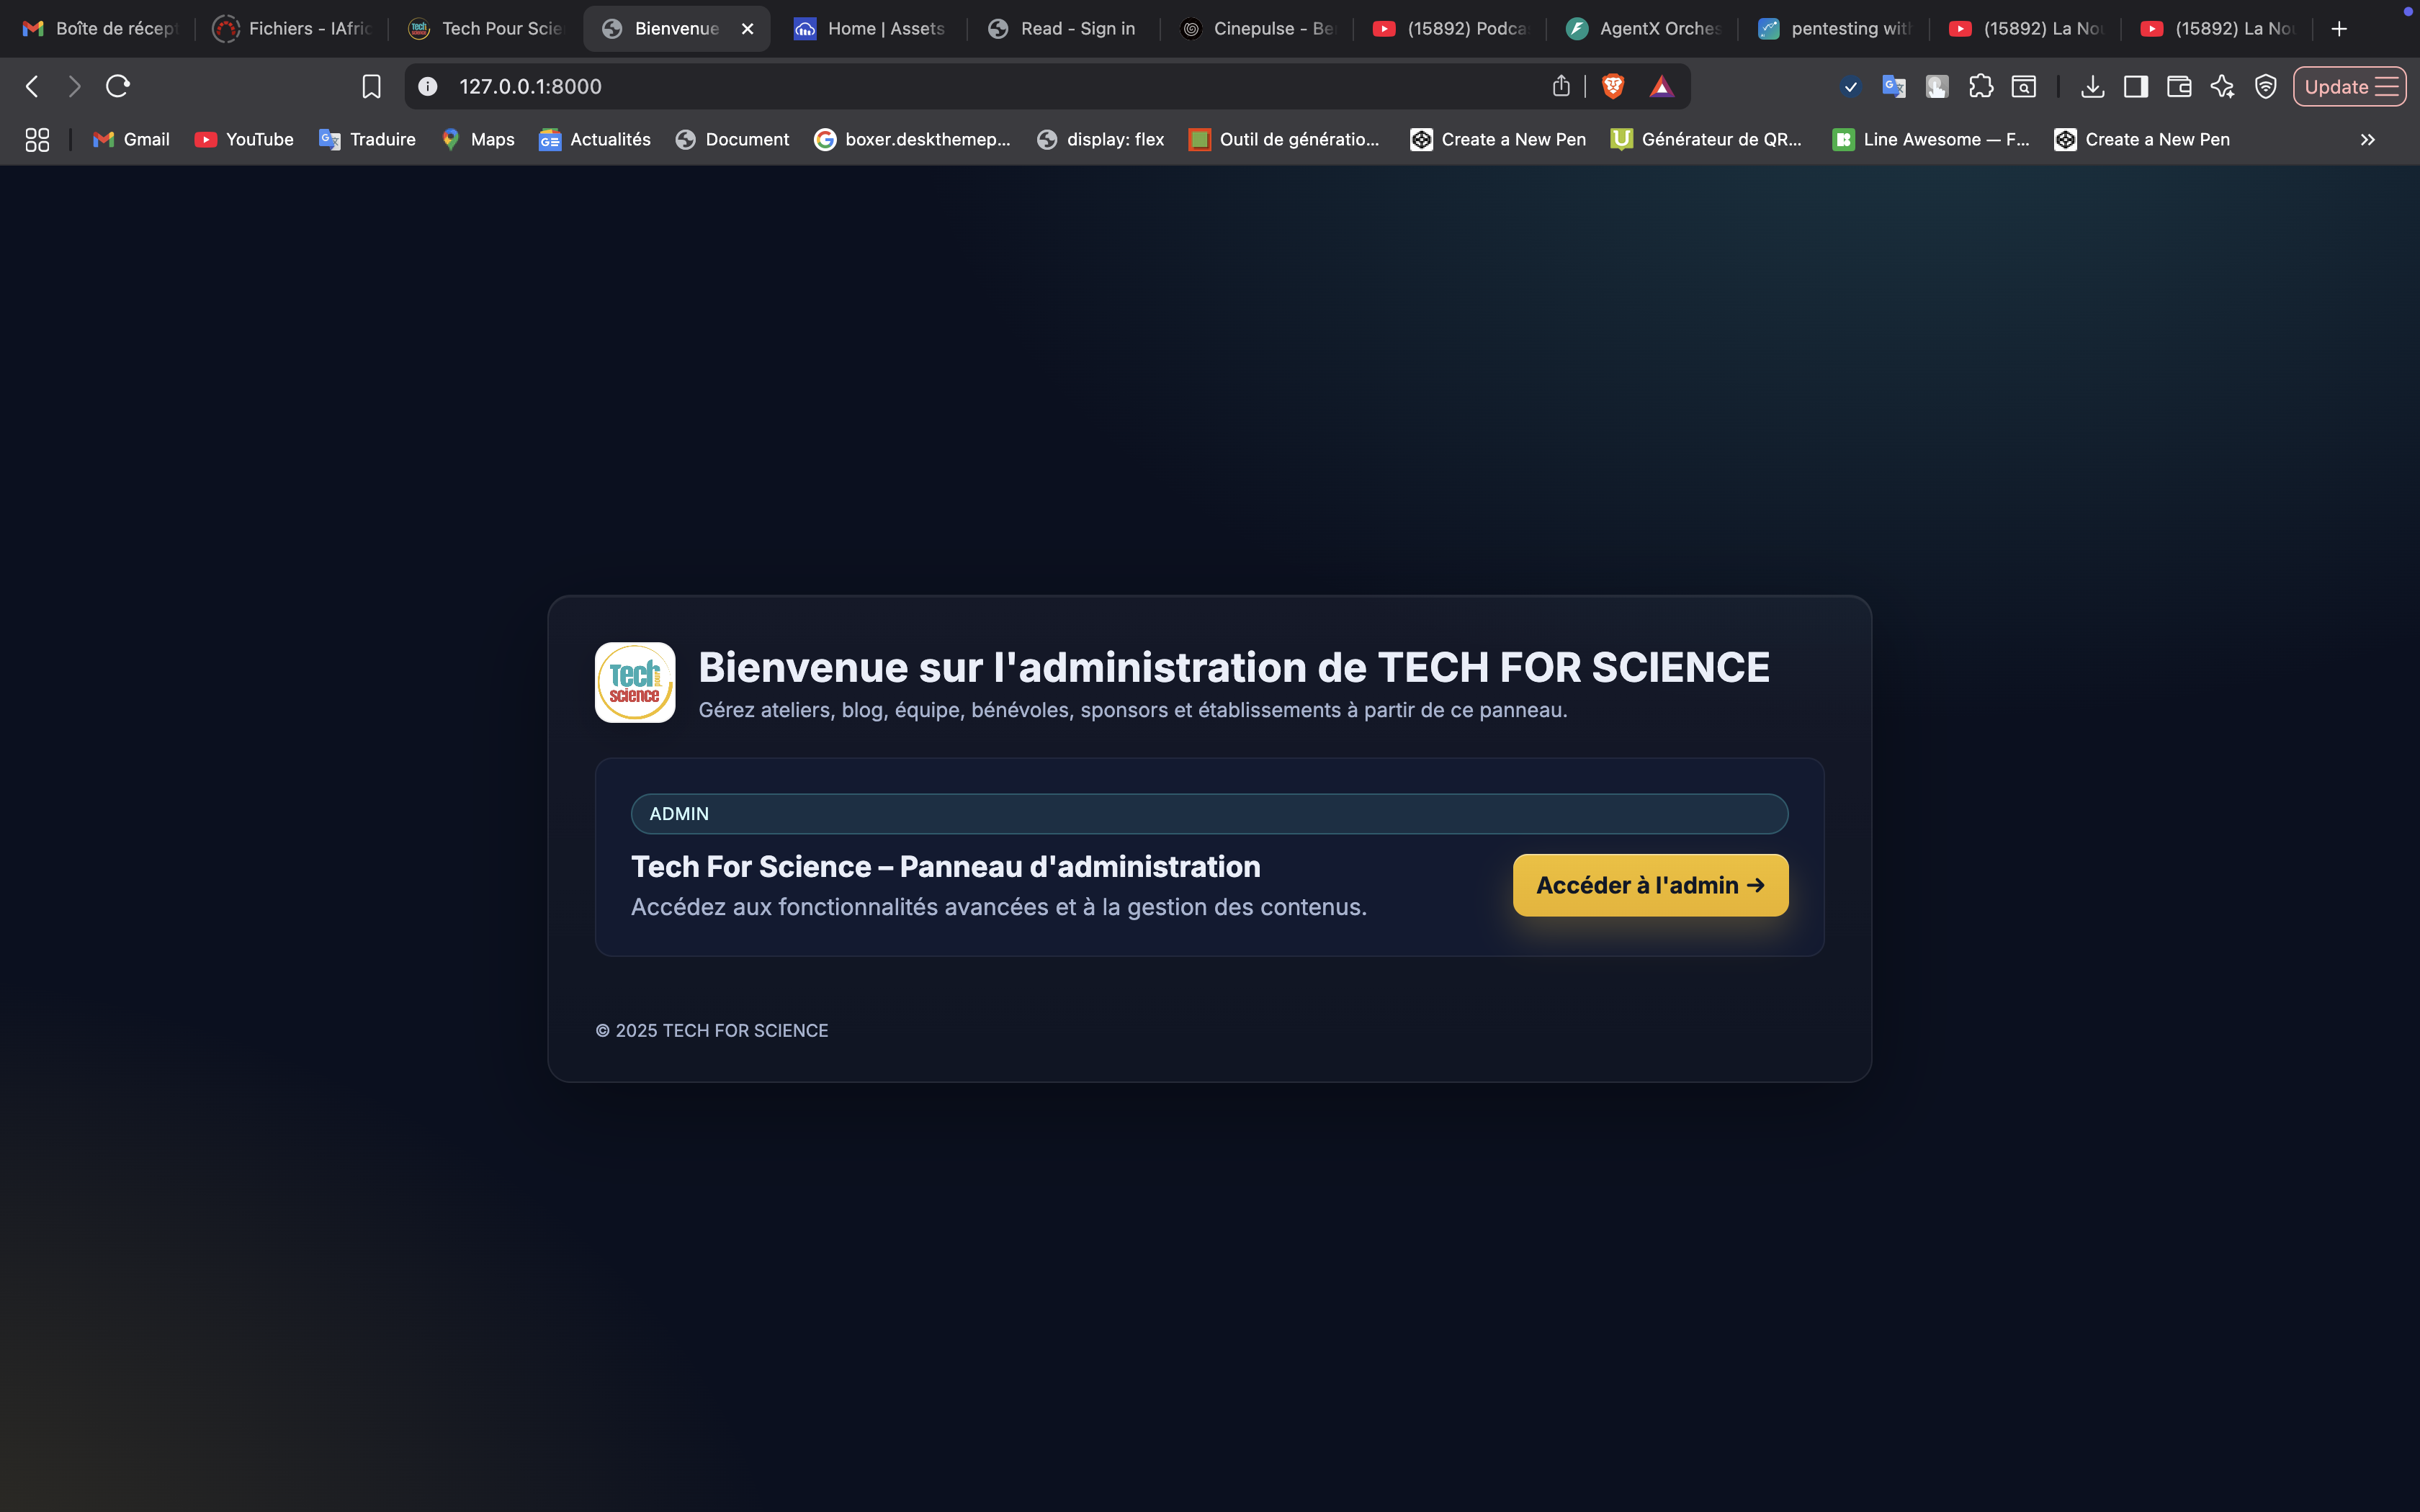Open the Brave Shields lion icon

point(1613,87)
